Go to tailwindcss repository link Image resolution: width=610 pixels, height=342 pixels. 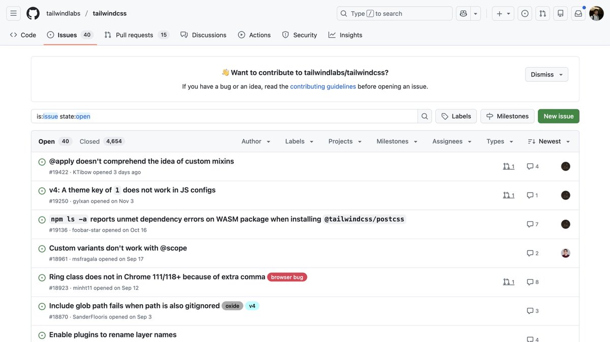(x=110, y=13)
